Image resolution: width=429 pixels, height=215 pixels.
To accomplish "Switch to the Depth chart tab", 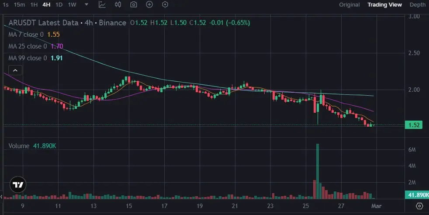I will pos(418,5).
